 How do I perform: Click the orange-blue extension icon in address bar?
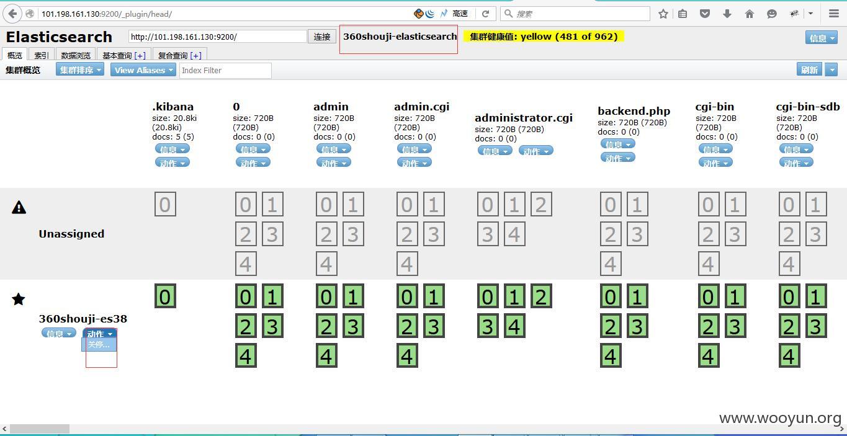(419, 14)
